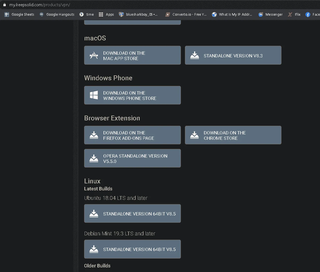320x272 pixels.
Task: Click Converto.io bookmark icon
Action: (168, 15)
